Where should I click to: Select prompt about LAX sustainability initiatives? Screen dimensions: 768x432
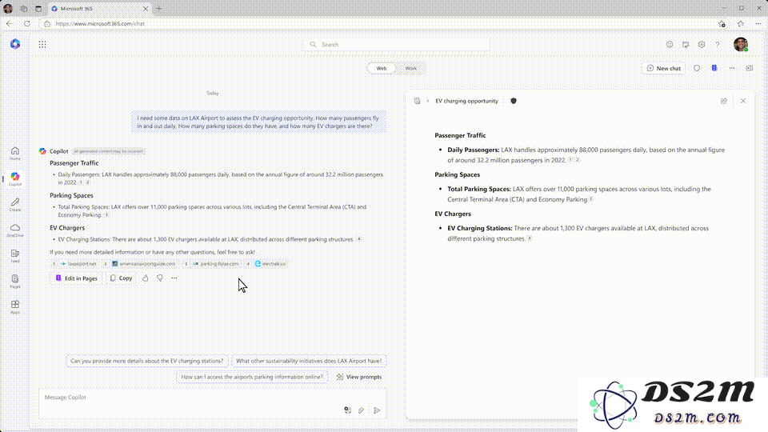click(x=309, y=361)
